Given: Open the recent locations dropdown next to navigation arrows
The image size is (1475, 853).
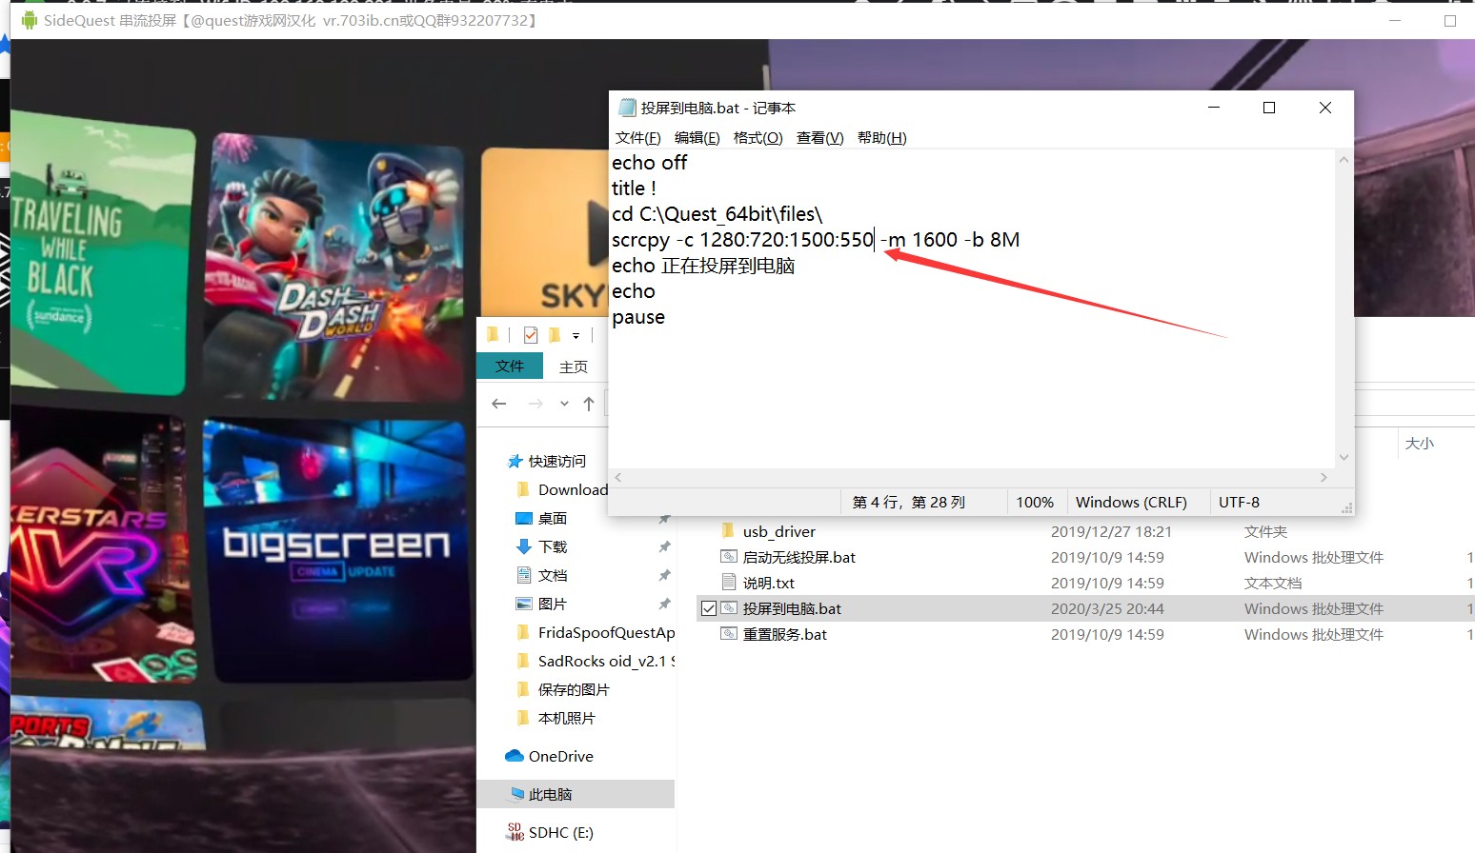Looking at the screenshot, I should [x=564, y=403].
